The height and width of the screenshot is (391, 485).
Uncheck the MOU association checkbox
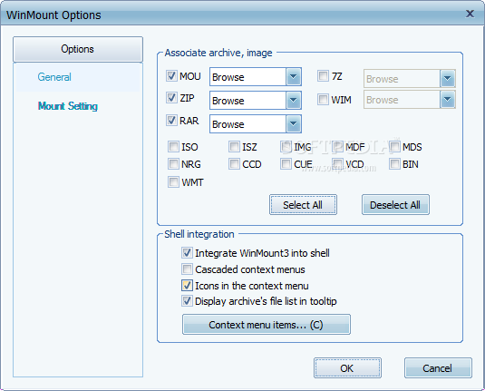click(171, 76)
